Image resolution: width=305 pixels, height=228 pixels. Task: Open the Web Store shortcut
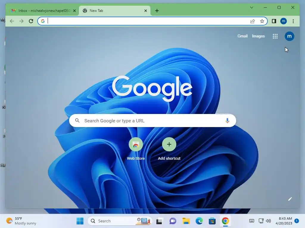(x=136, y=149)
